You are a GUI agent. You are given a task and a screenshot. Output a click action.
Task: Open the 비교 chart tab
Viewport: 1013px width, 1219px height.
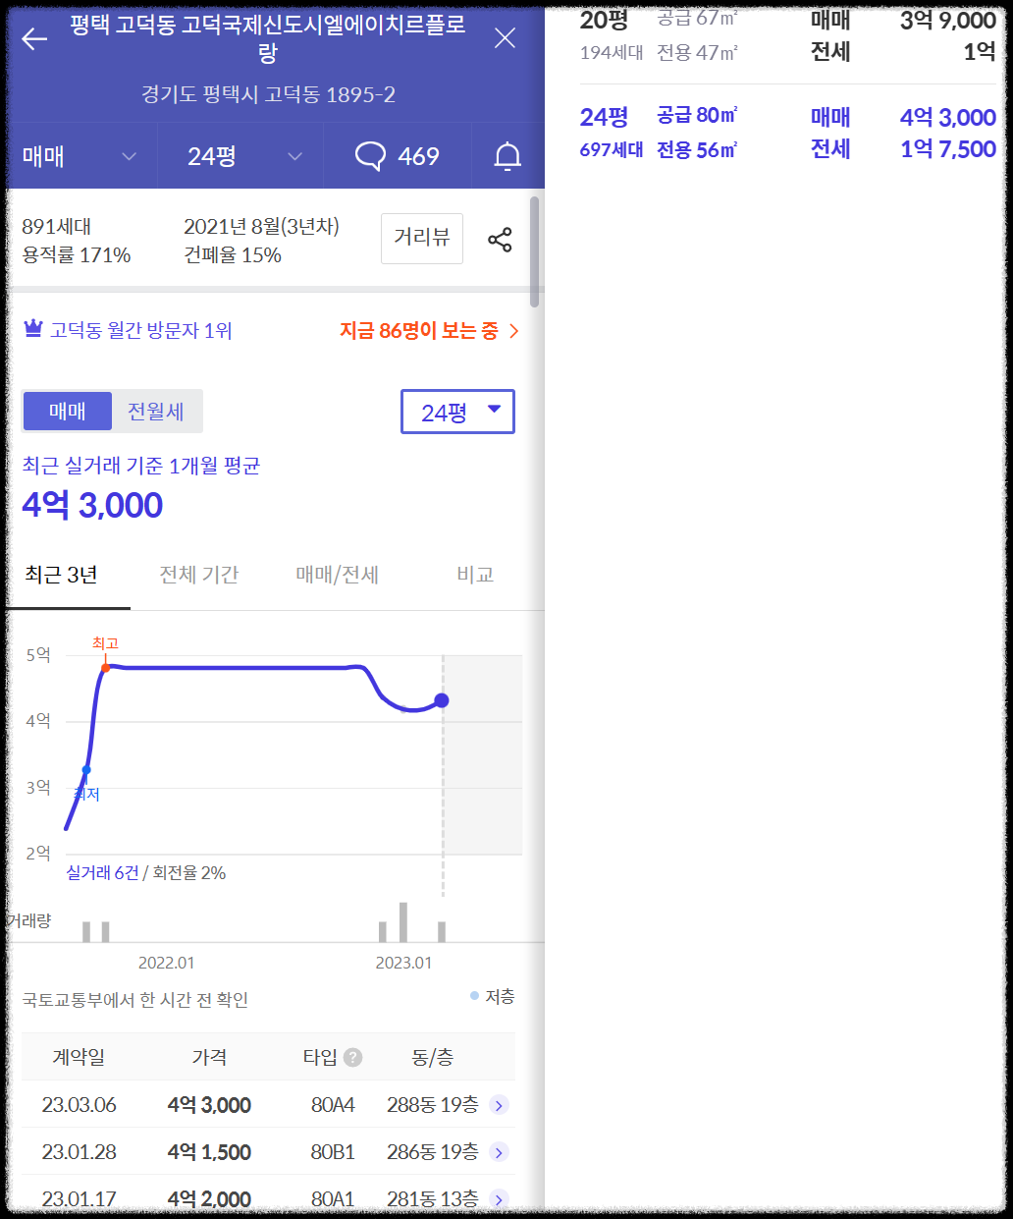coord(475,575)
